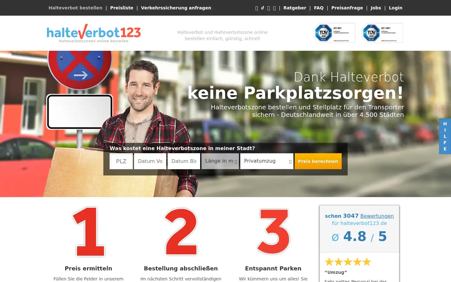This screenshot has height=282, width=451.
Task: Open Verkehrssicherung anfragen menu item
Action: pyautogui.click(x=176, y=8)
